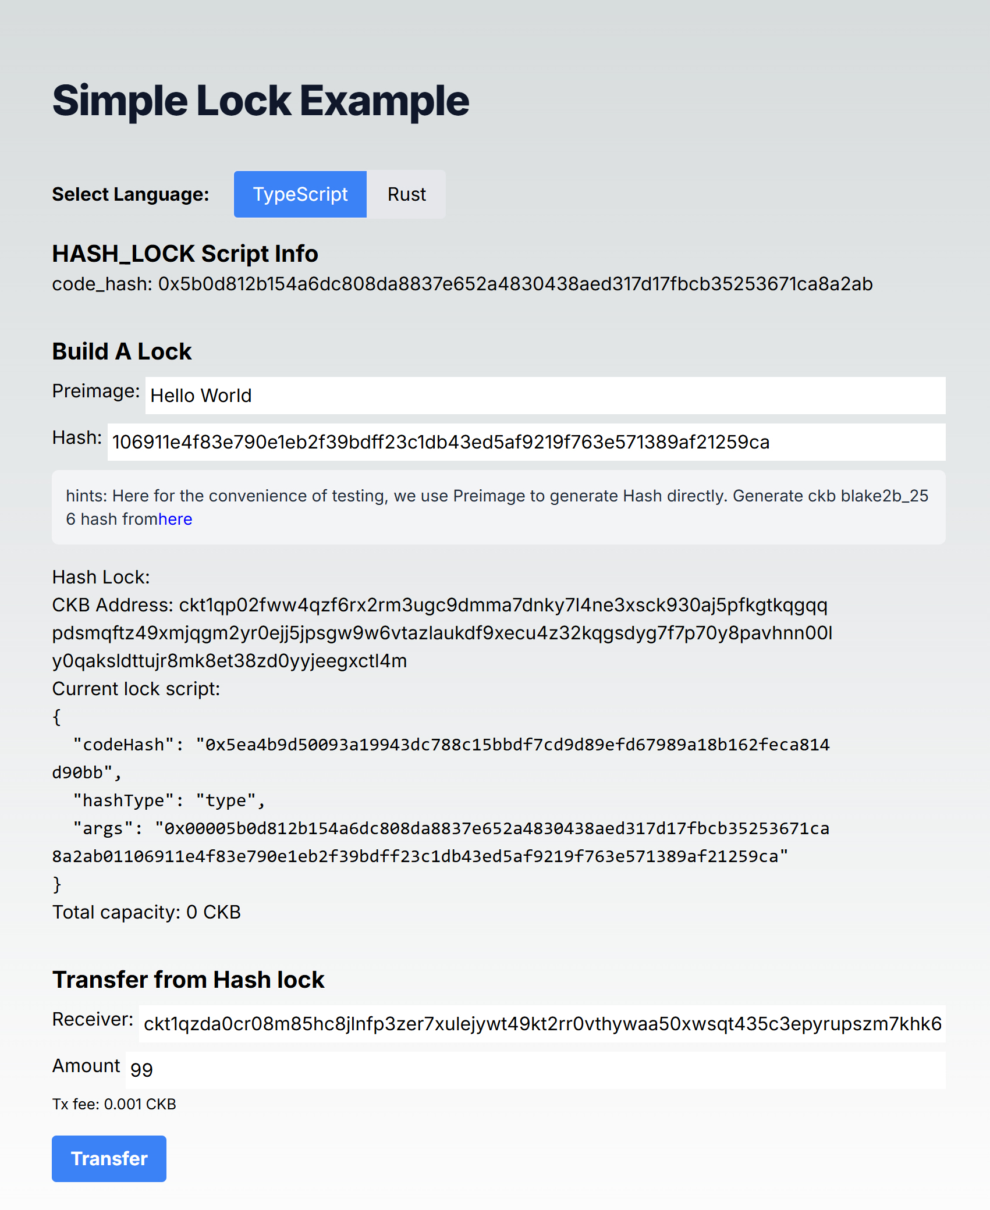990x1210 pixels.
Task: Click the Receiver address field
Action: click(x=542, y=1024)
